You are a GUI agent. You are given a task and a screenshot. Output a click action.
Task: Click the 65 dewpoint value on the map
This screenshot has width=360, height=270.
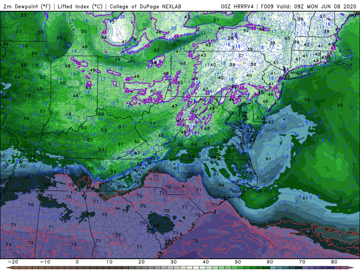29,178
